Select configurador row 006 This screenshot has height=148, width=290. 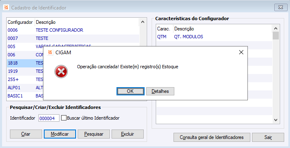pyautogui.click(x=25, y=55)
